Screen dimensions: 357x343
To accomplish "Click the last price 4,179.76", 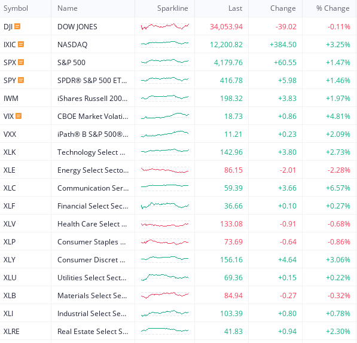I will click(228, 63).
